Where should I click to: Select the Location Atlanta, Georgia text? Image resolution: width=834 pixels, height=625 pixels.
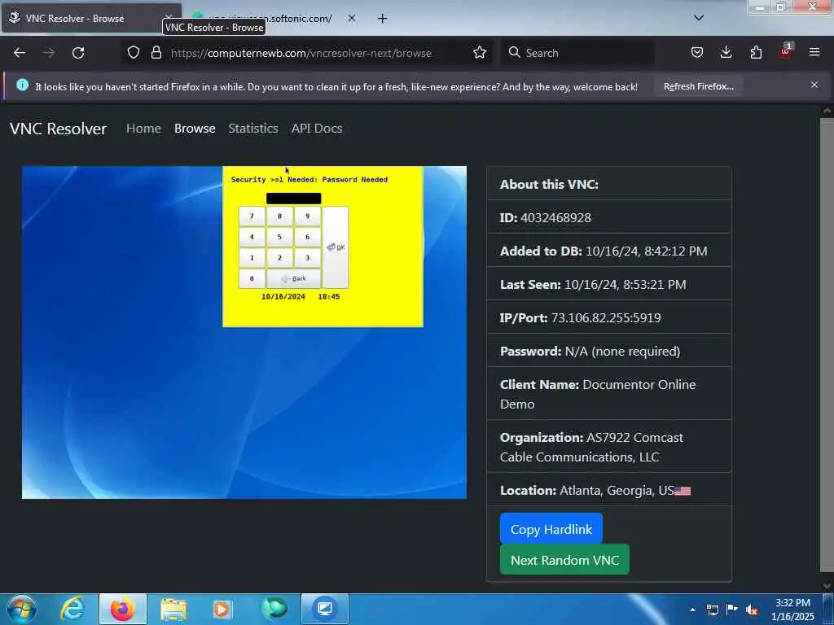point(617,490)
